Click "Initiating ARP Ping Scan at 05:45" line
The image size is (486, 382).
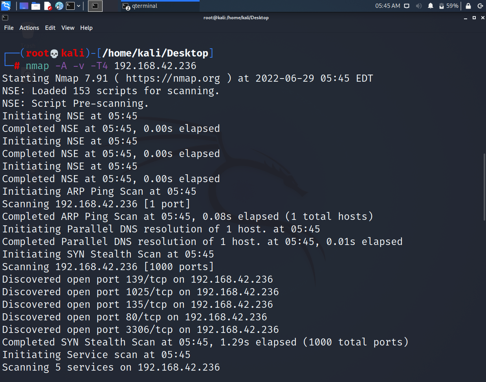tap(99, 192)
